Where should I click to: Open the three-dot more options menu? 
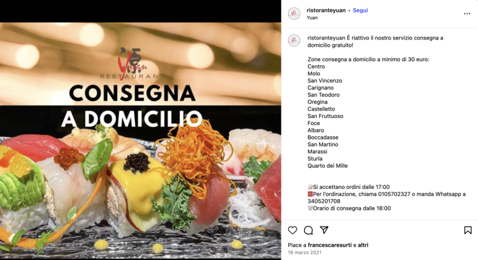pos(467,14)
